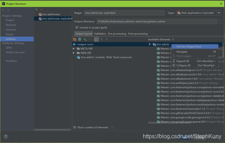Select Artifacts in the sidebar
Viewport: 225px width, 143px height.
[17, 39]
